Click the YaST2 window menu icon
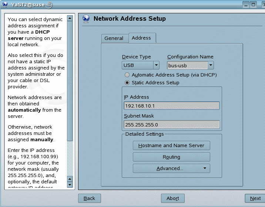 click(5, 5)
